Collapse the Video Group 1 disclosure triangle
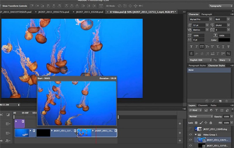Image resolution: width=234 pixels, height=148 pixels. 196,135
